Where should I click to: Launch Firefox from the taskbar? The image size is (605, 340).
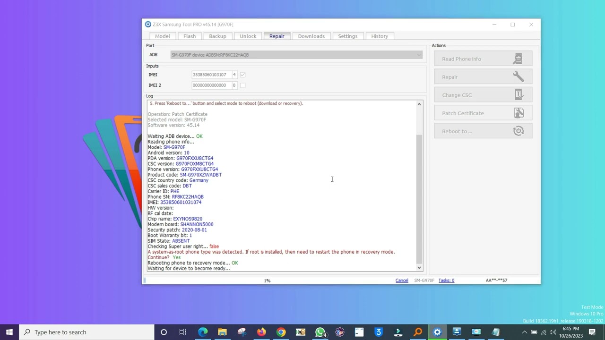tap(261, 332)
